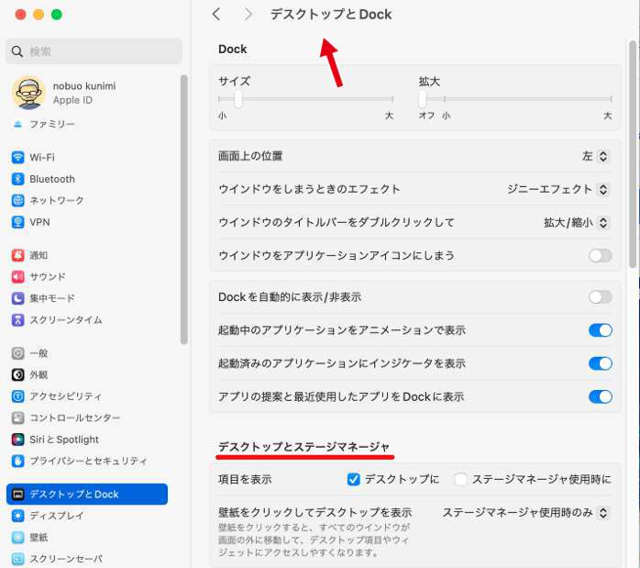Viewport: 640px width, 568px height.
Task: Open the VPN settings icon
Action: [x=17, y=222]
